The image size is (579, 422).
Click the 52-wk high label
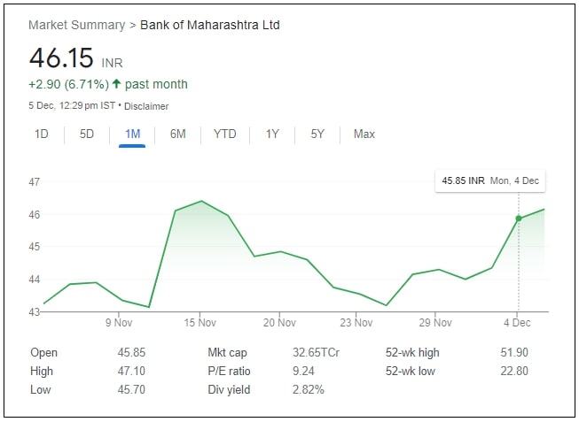[412, 353]
